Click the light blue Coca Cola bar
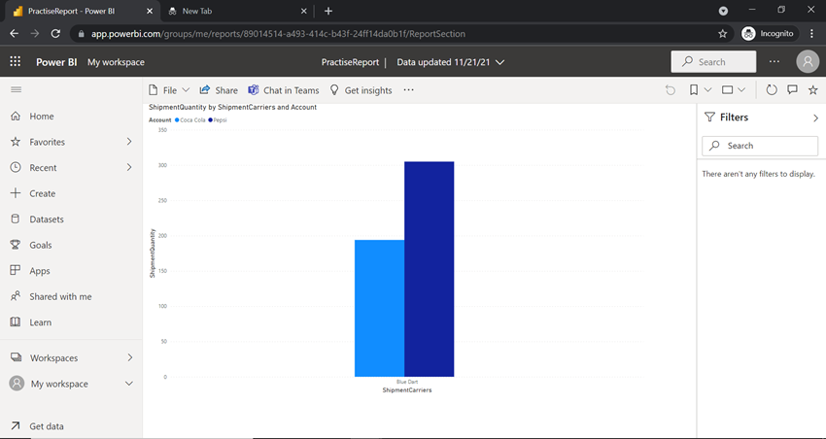The image size is (826, 439). [x=379, y=309]
